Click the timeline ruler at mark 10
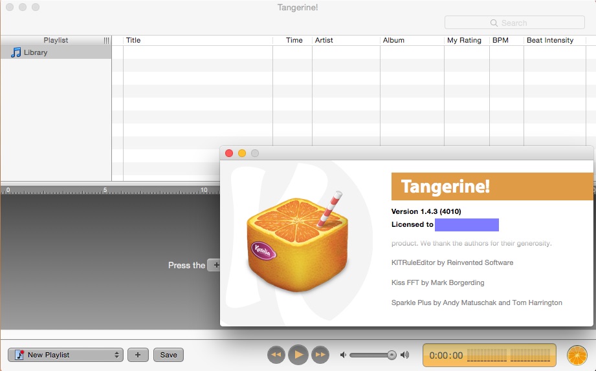The image size is (596, 371). click(x=204, y=191)
